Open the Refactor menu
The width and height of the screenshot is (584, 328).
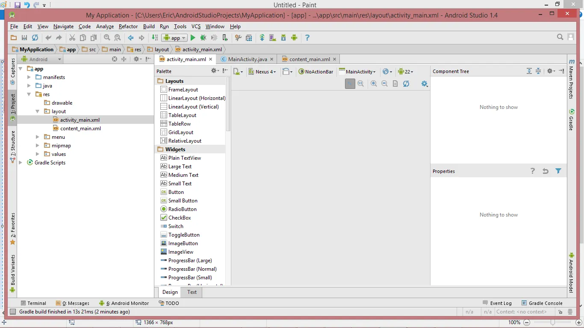coord(128,26)
